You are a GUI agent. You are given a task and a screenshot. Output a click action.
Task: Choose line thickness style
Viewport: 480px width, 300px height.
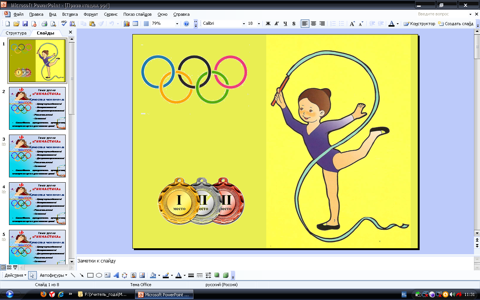[x=191, y=275]
